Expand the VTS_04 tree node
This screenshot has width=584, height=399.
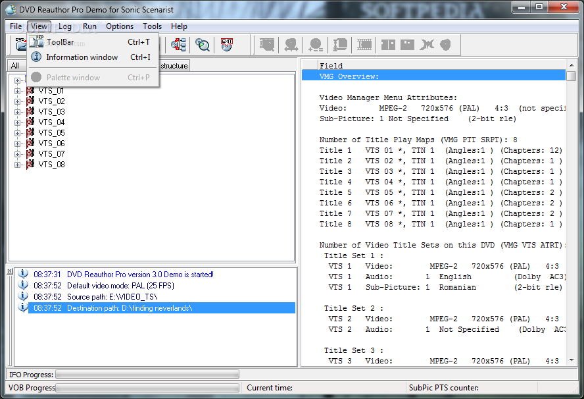coord(17,122)
